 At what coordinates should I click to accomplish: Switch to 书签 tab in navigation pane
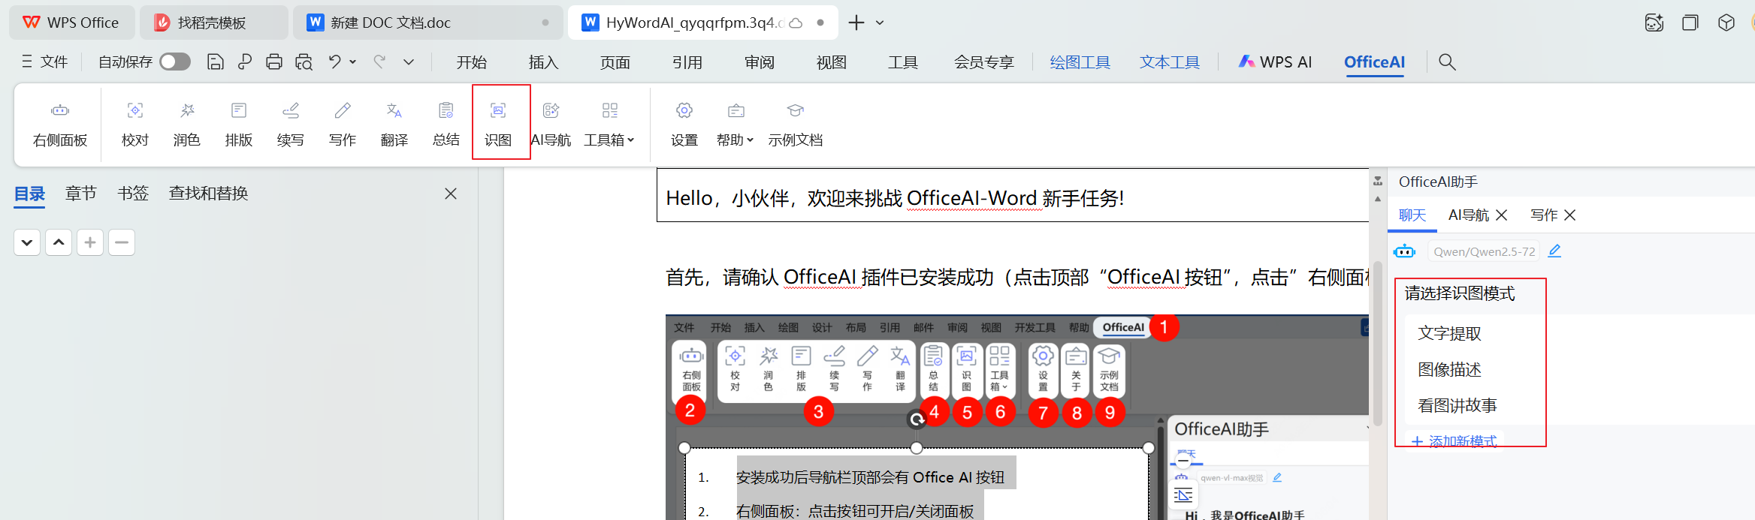click(133, 194)
